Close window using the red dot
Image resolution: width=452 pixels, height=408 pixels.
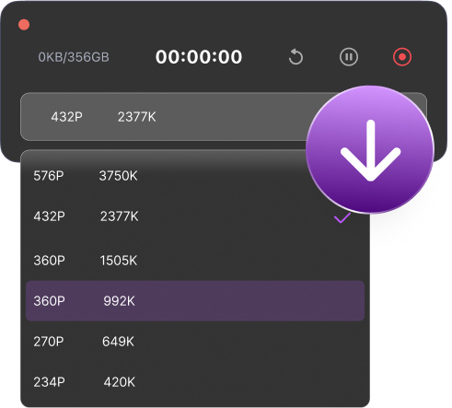click(24, 25)
